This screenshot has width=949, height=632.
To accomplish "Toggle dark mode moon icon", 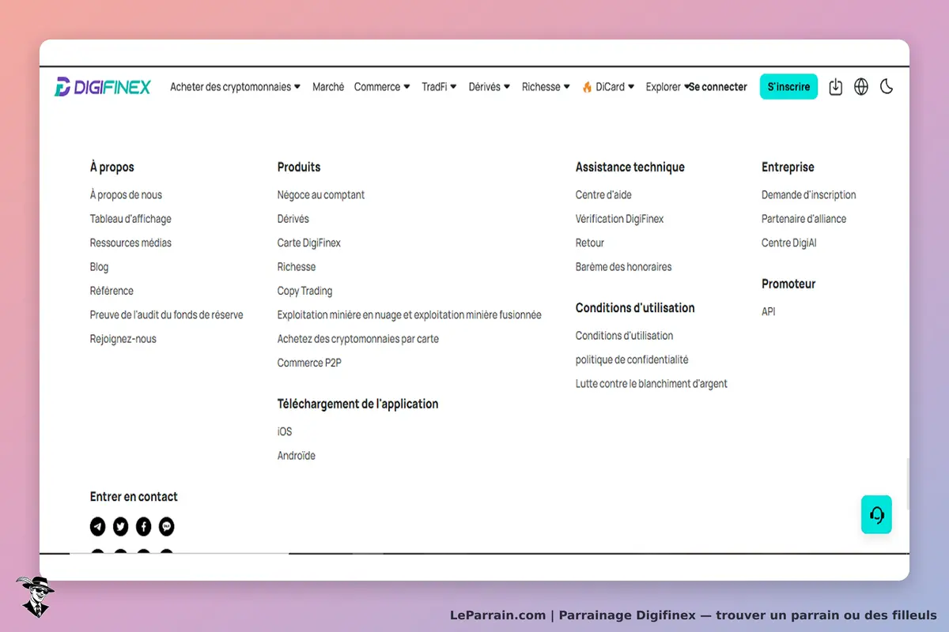I will (x=887, y=87).
